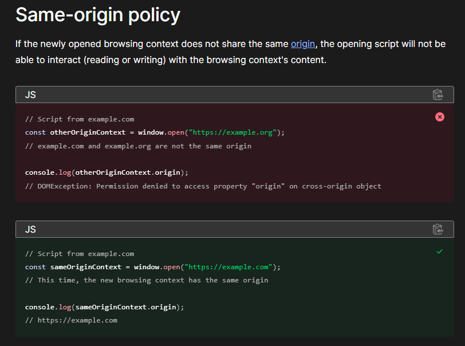Click the "https://example.org" string in code
Image resolution: width=465 pixels, height=346 pixels.
click(x=232, y=132)
